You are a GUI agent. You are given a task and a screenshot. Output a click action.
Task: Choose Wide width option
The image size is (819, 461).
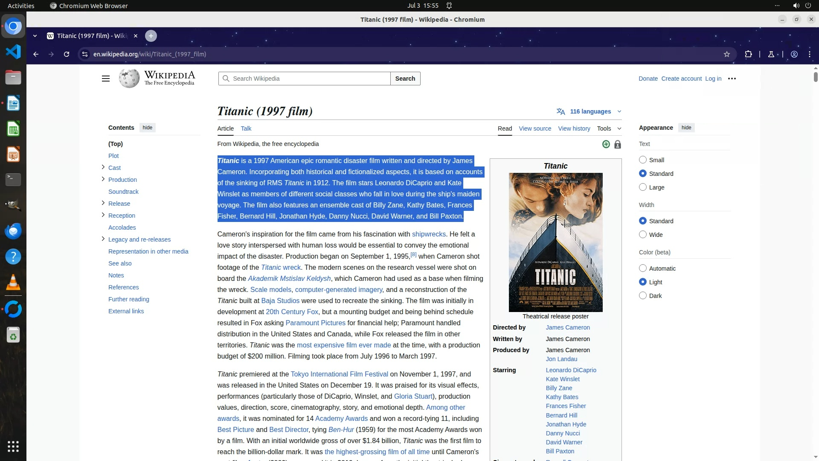point(643,235)
